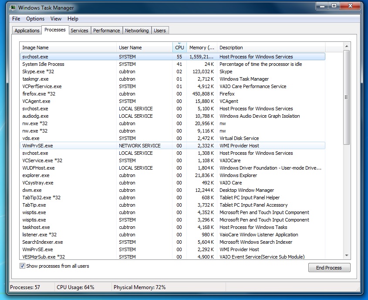Sort processes by CPU column header
Image resolution: width=368 pixels, height=300 pixels.
tap(179, 48)
